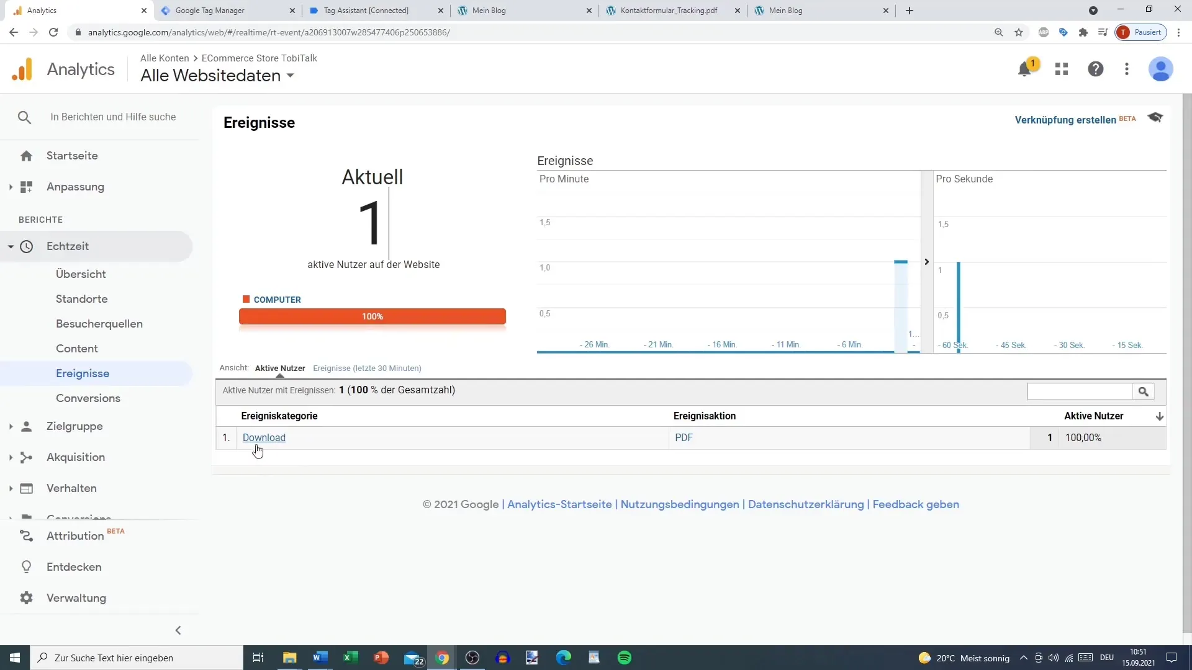
Task: Select Ereignisse letzte 30 Minuten view
Action: point(368,368)
